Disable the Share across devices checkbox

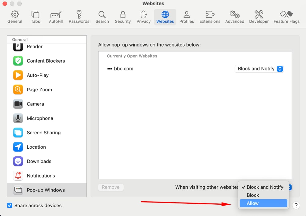pyautogui.click(x=9, y=205)
